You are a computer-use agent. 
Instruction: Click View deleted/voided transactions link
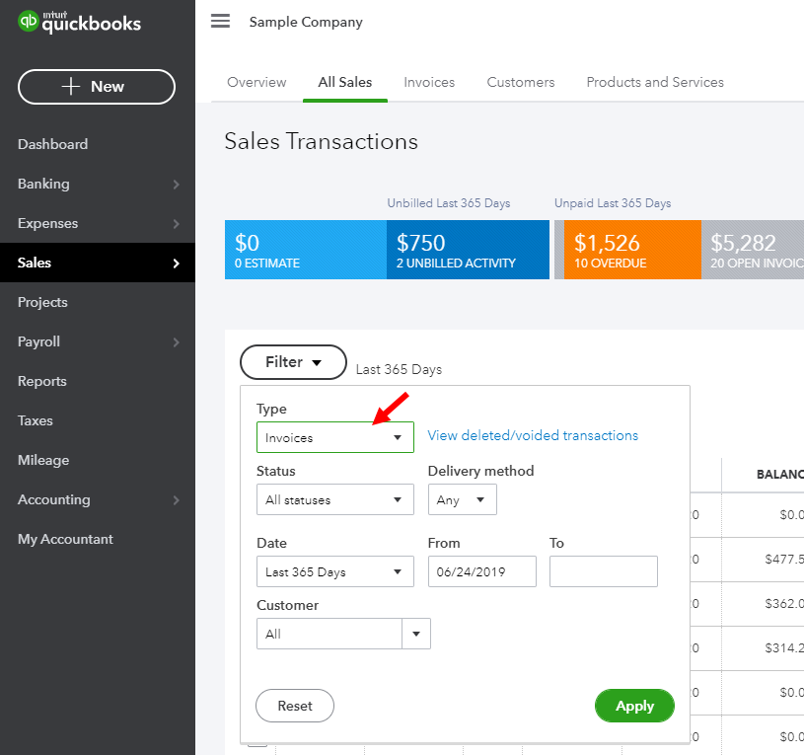point(533,435)
